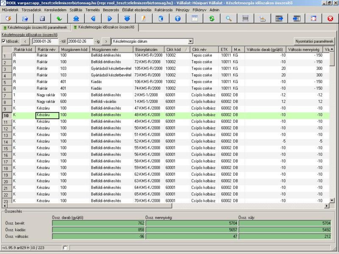Select row 14 header in the grid

tap(6, 142)
